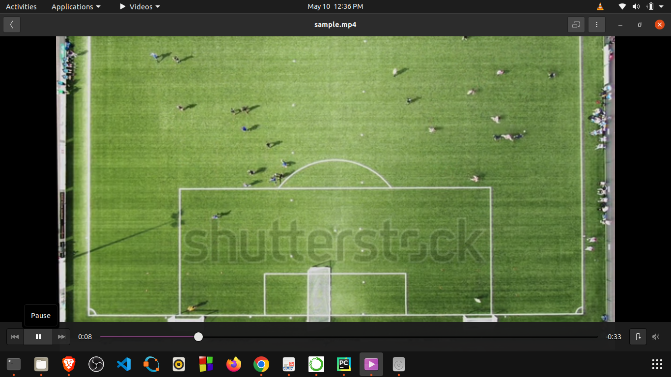The image size is (671, 377).
Task: Enable repeat mode for the video
Action: [638, 337]
